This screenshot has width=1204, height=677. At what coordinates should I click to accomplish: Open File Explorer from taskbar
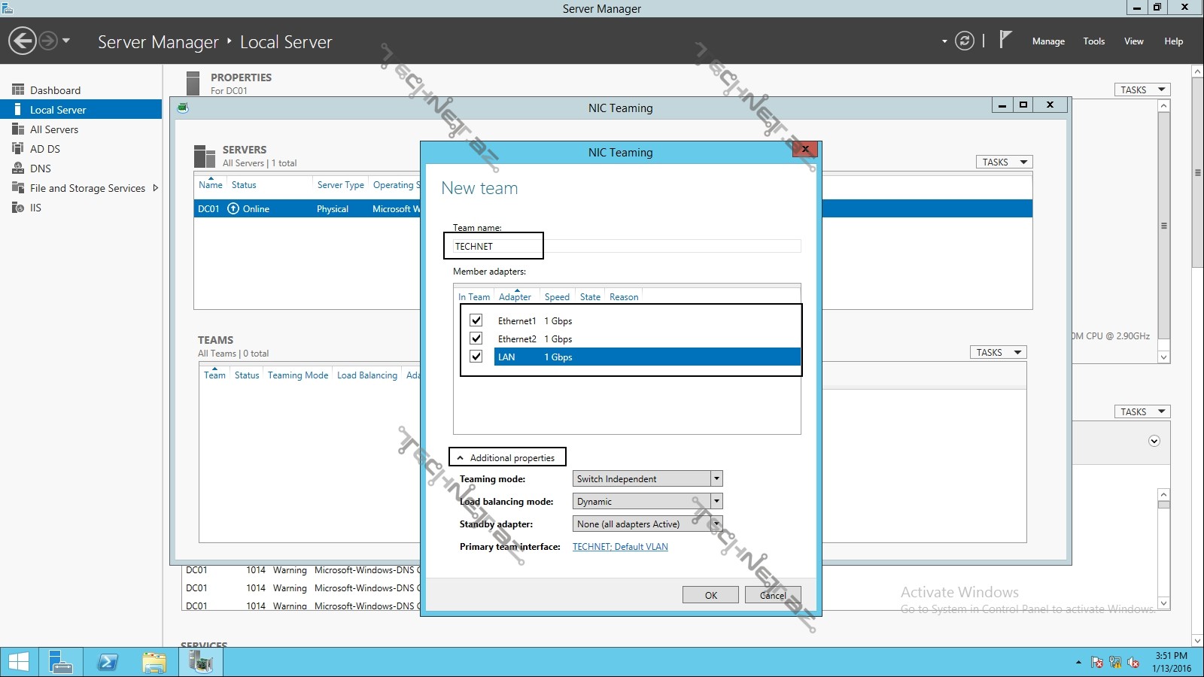coord(154,662)
